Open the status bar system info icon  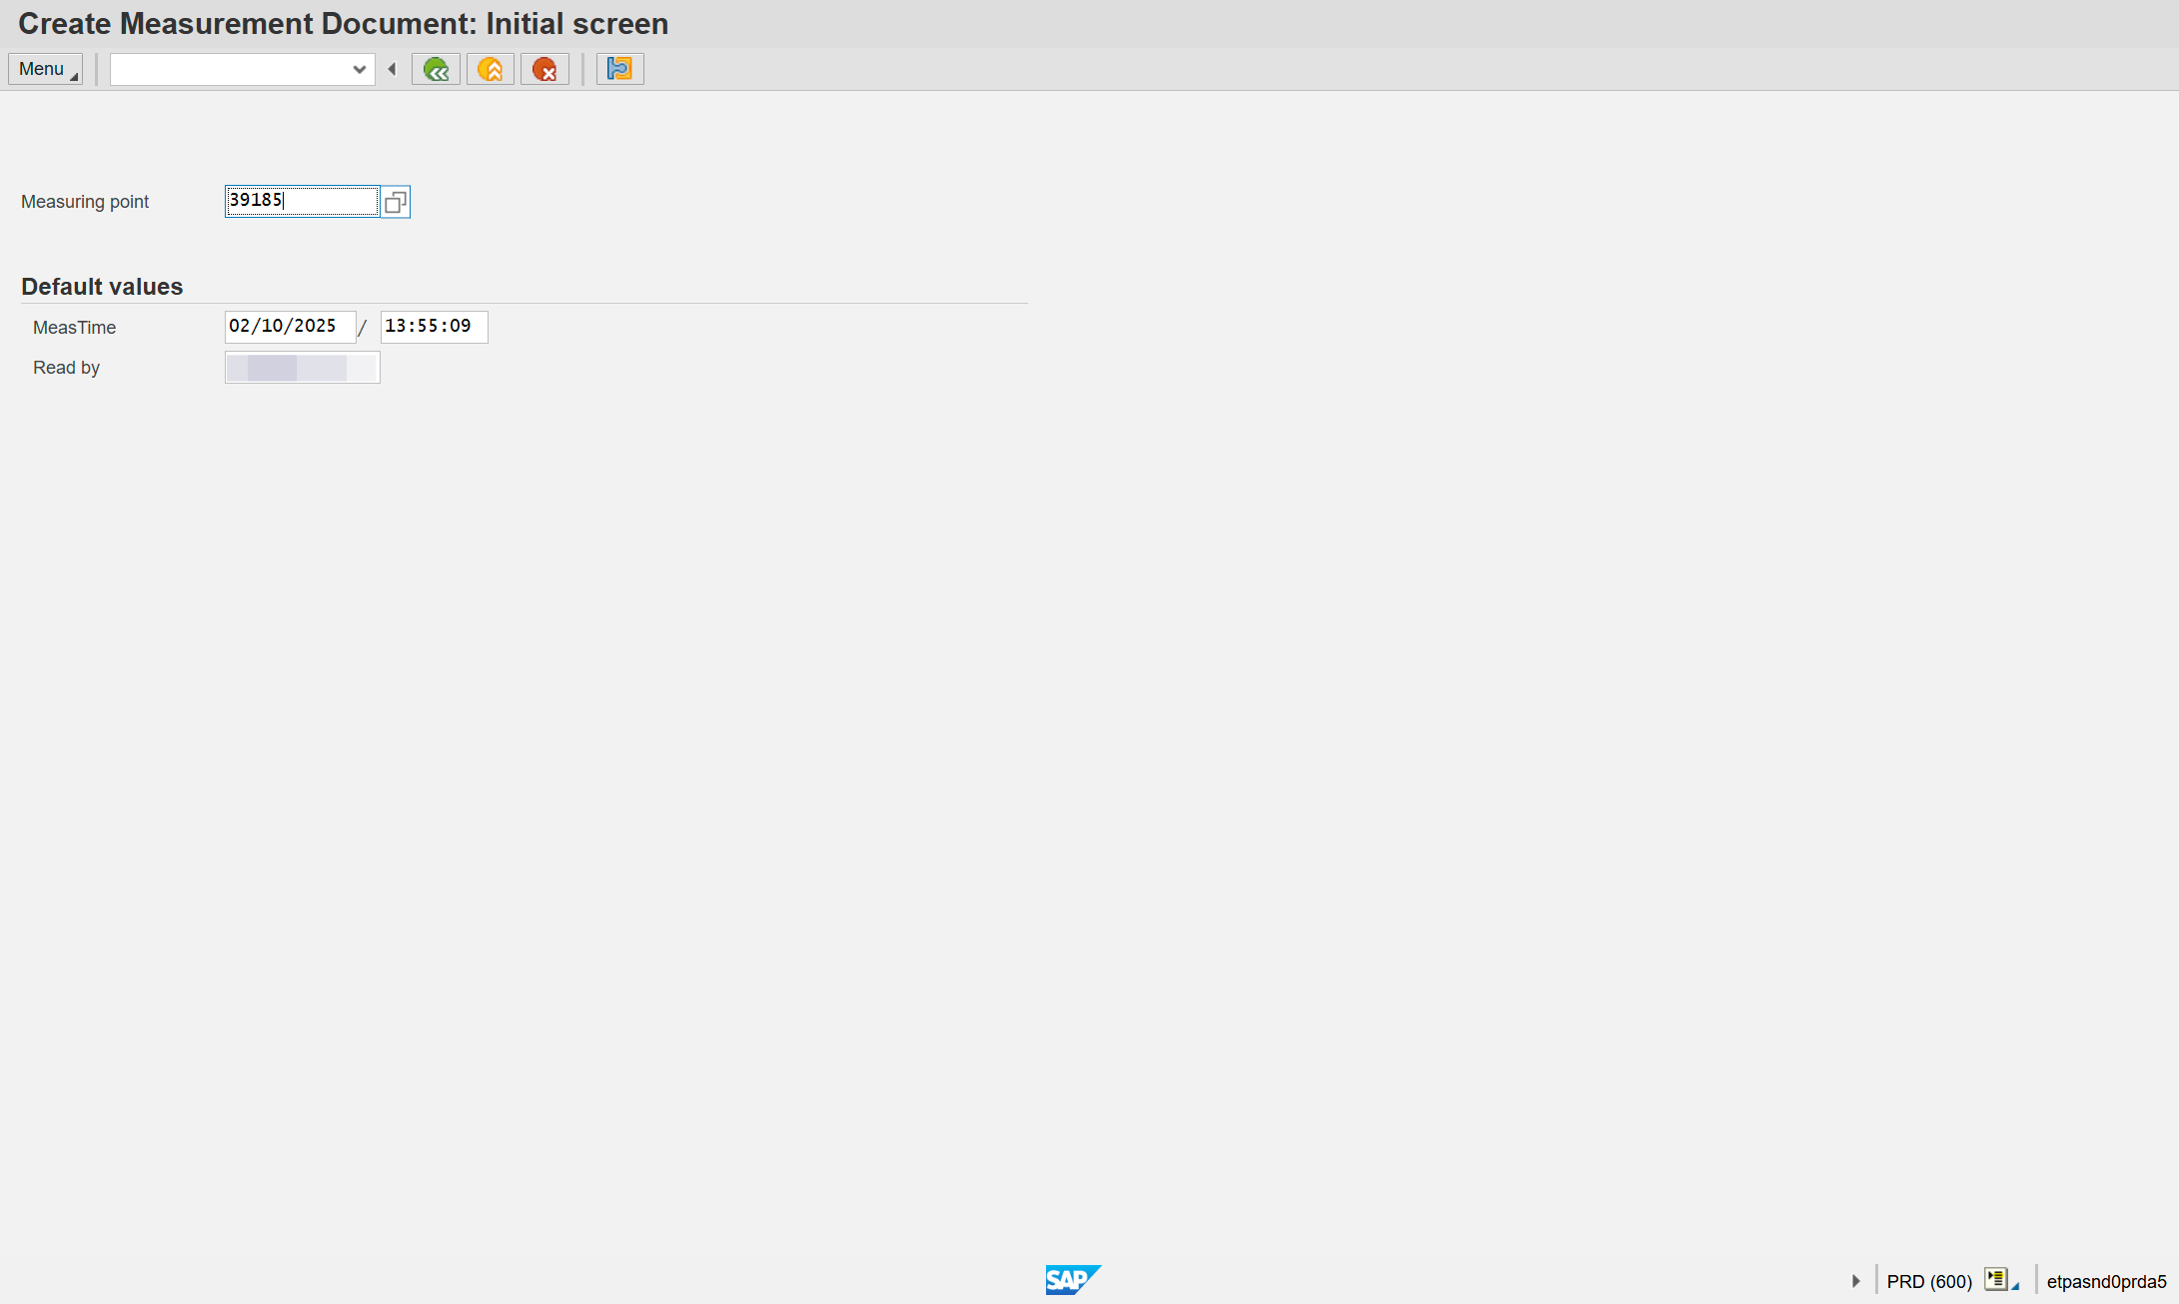tap(1999, 1280)
